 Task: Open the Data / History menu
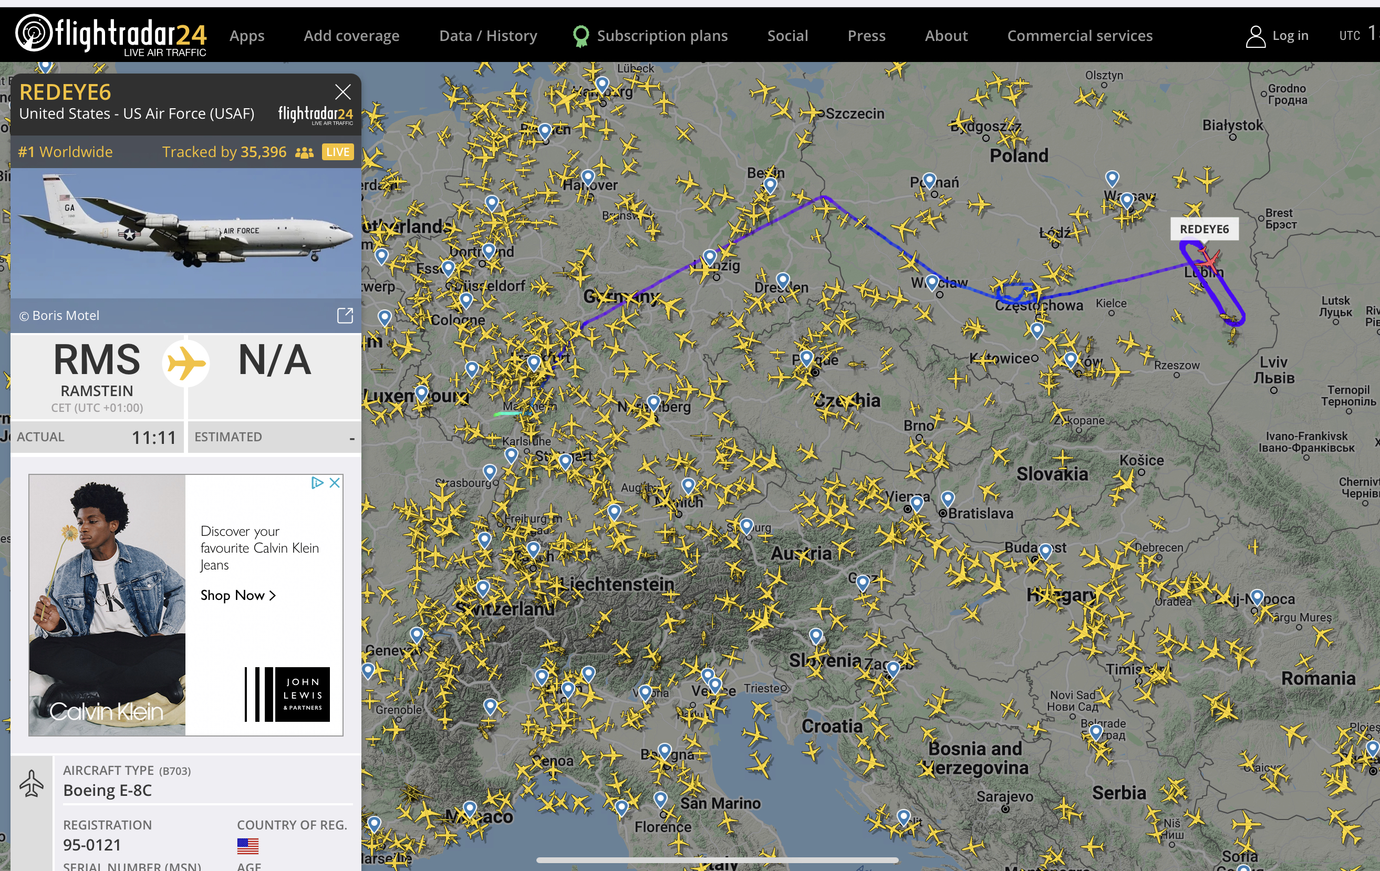[x=487, y=36]
